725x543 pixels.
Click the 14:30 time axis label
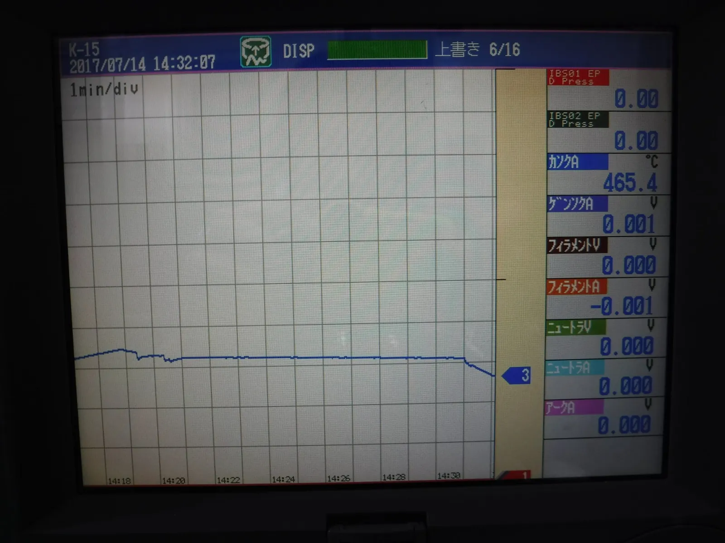(x=449, y=476)
